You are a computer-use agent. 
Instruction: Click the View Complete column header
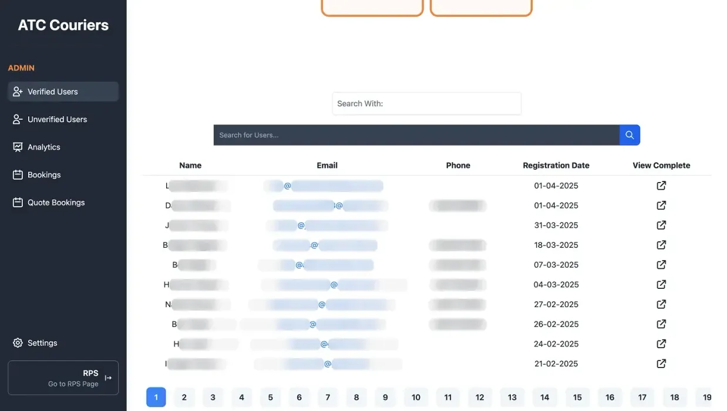click(x=661, y=166)
